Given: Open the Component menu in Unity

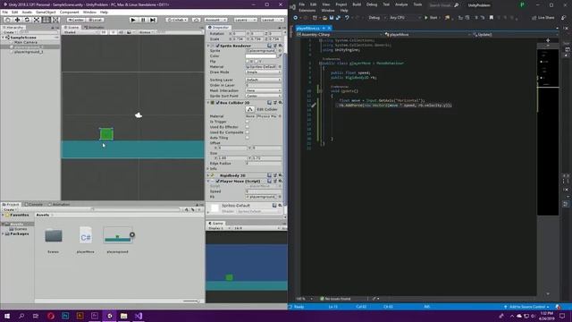Looking at the screenshot, I should pos(69,12).
